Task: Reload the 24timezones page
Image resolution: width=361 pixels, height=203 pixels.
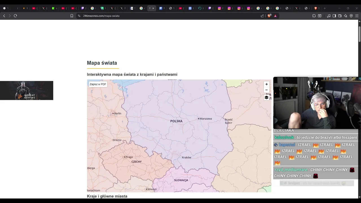Action: point(15,16)
